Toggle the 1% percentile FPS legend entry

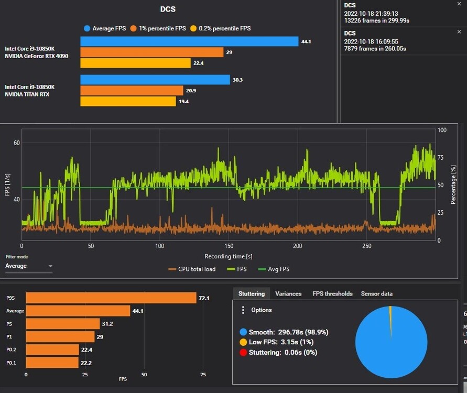158,28
